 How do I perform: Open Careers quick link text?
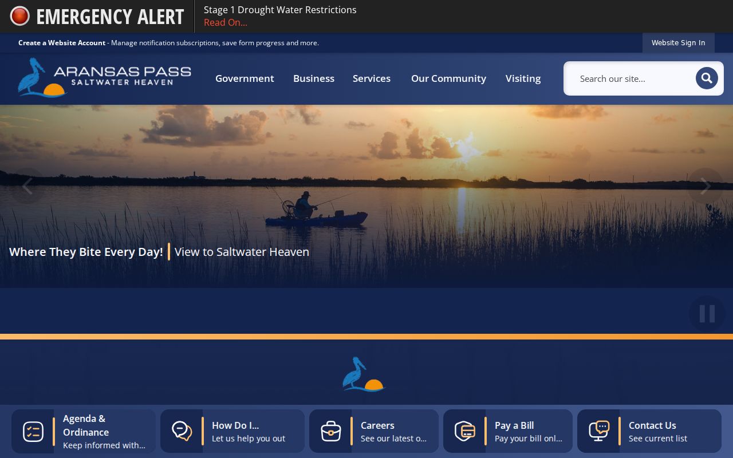click(377, 425)
